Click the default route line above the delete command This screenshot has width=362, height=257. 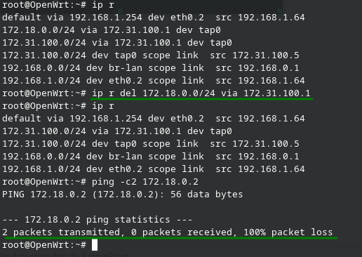[154, 18]
